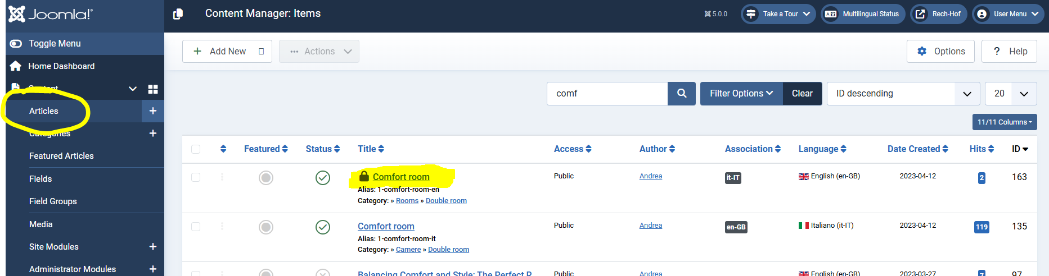Go to Home Dashboard
1049x276 pixels.
[x=61, y=66]
